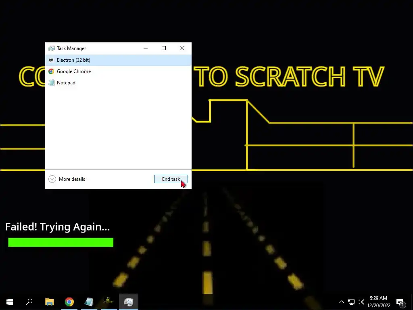Open network status tray icon
Screen dimensions: 413x310
351,302
